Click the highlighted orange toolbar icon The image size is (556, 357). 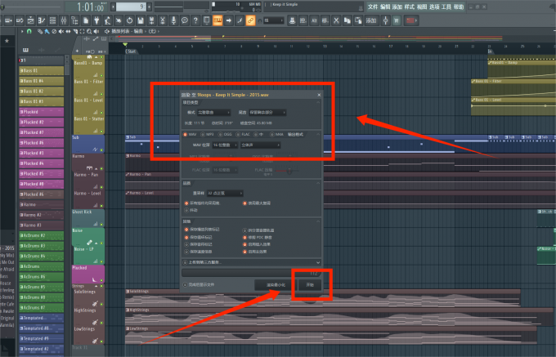[218, 20]
